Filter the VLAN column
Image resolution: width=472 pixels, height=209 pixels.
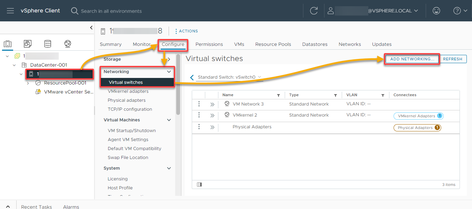click(383, 95)
